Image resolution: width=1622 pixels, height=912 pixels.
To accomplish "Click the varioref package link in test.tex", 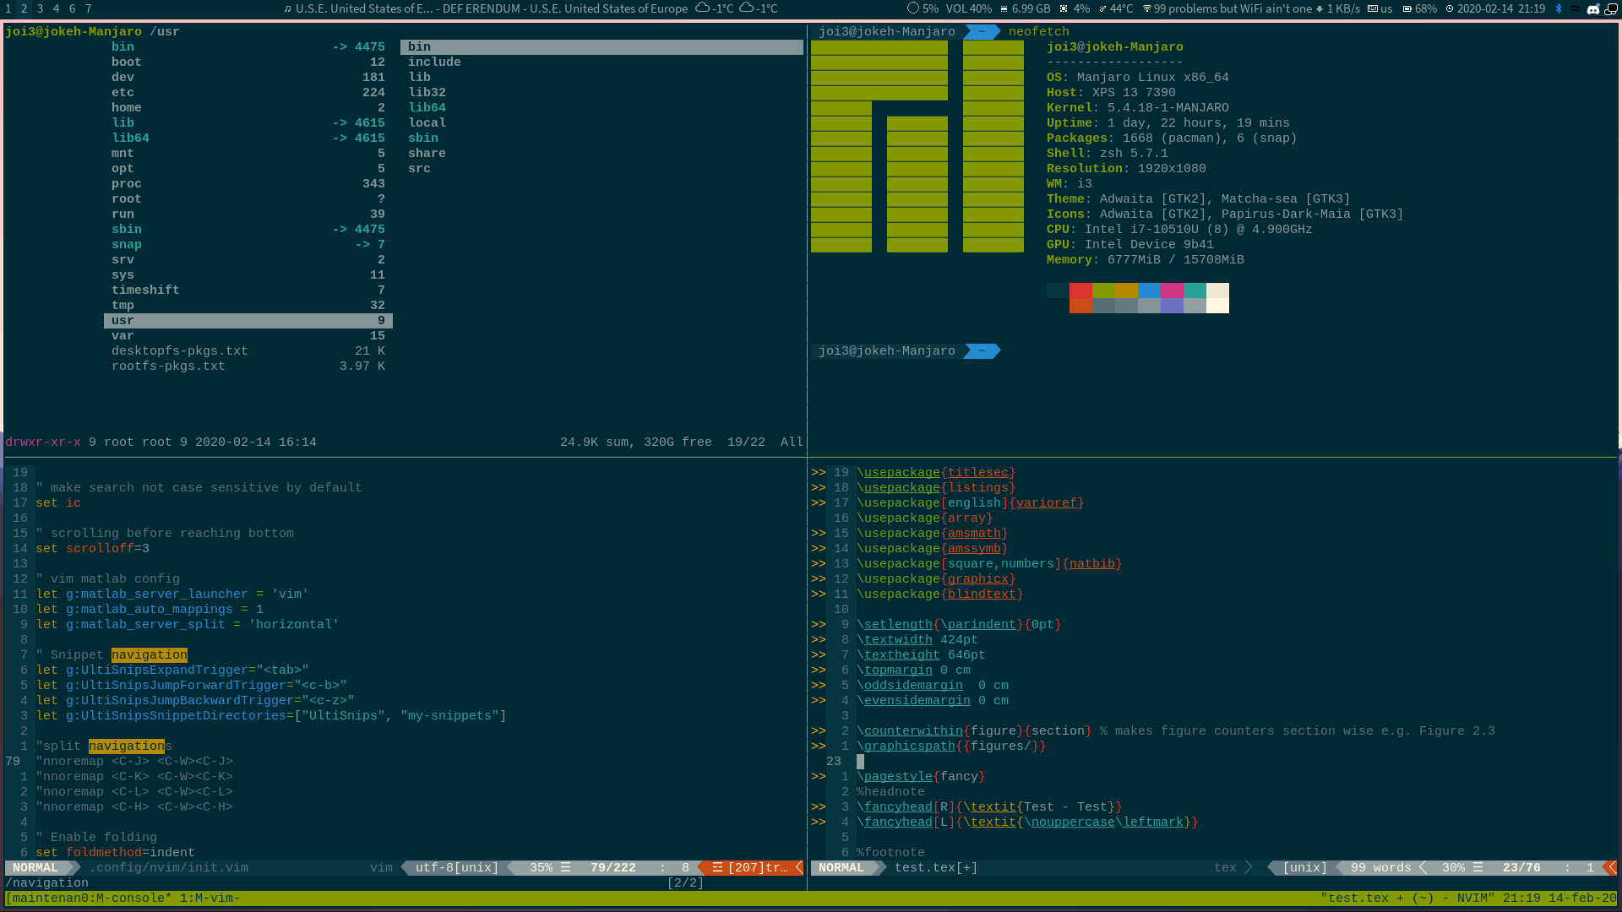I will (1048, 502).
